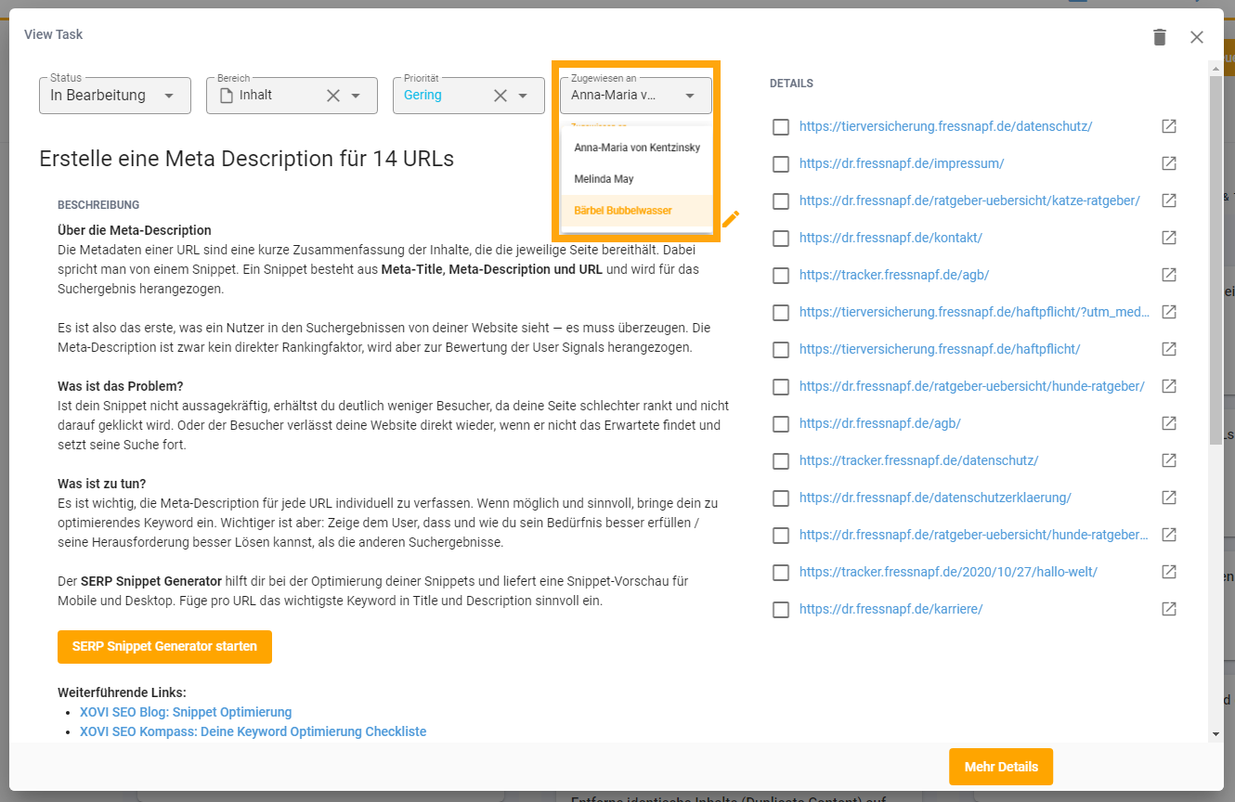This screenshot has height=802, width=1235.
Task: Open the datenschutzerklaerung URL link
Action: click(935, 498)
